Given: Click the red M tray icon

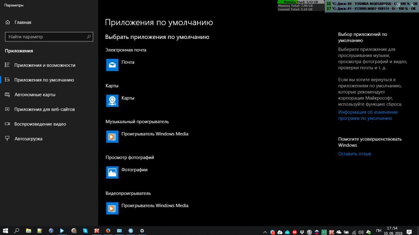Looking at the screenshot, I should pyautogui.click(x=295, y=232).
